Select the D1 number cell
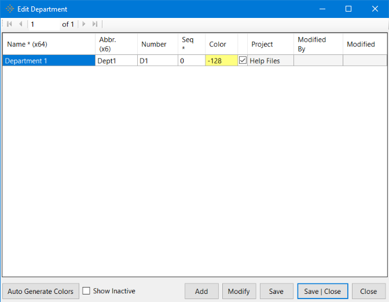Viewport: 389px width, 302px height. coord(158,61)
